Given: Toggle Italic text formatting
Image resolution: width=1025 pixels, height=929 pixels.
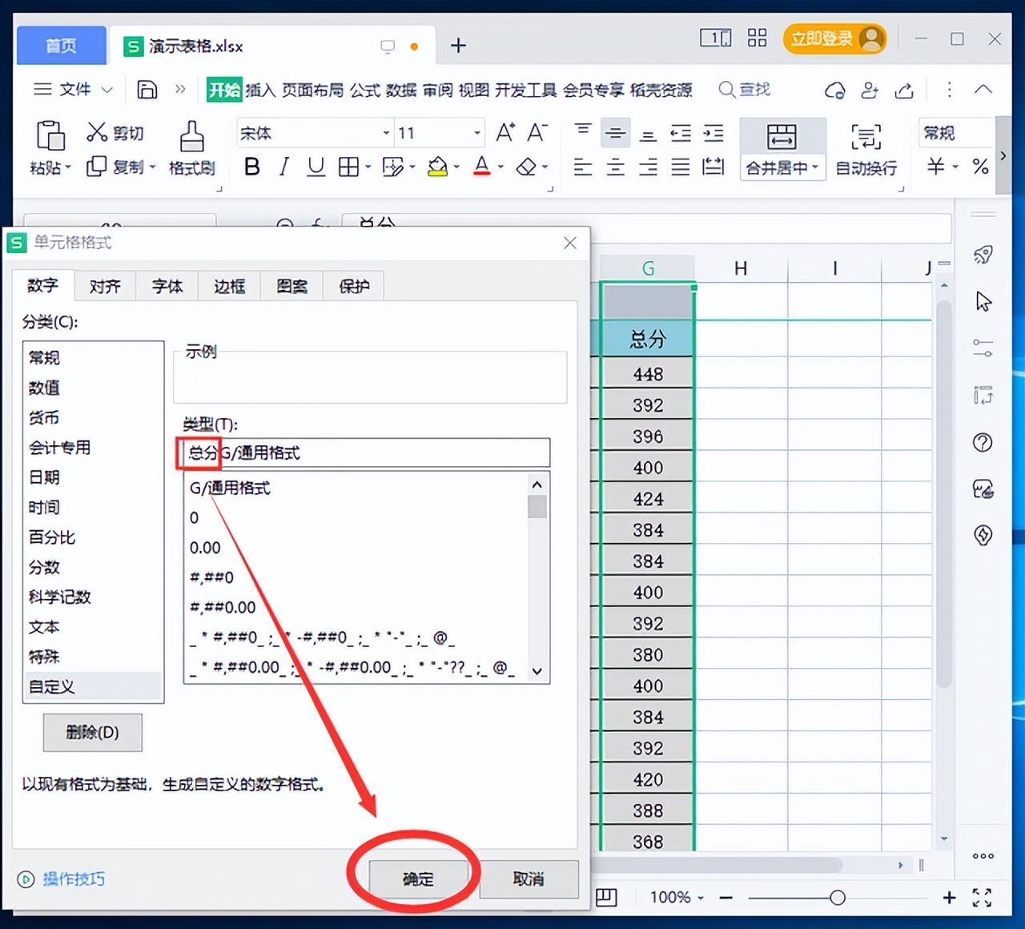Looking at the screenshot, I should tap(283, 167).
